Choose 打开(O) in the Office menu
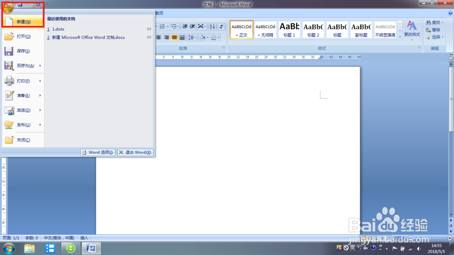This screenshot has height=255, width=454. click(23, 36)
